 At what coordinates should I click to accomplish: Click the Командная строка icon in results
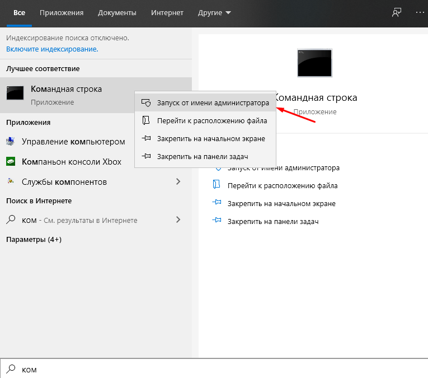pyautogui.click(x=15, y=93)
